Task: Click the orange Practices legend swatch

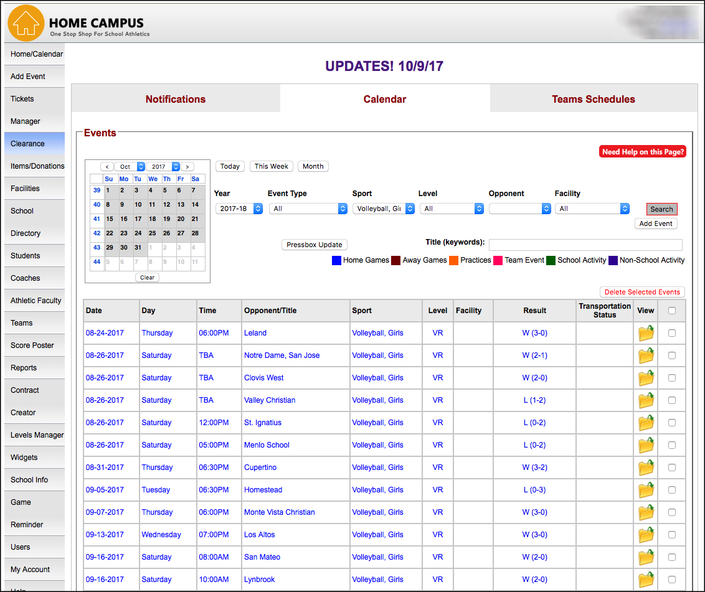Action: [x=453, y=261]
